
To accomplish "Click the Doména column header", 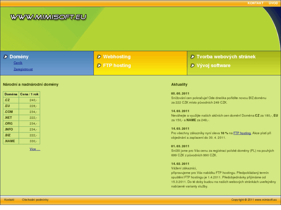I will (x=11, y=94).
